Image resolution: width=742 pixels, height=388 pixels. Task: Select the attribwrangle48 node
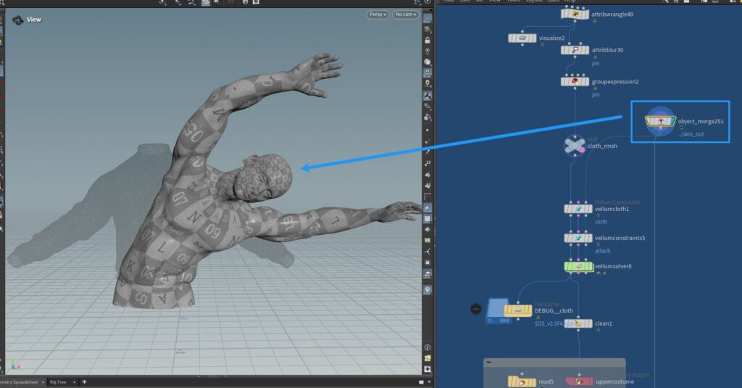click(575, 14)
